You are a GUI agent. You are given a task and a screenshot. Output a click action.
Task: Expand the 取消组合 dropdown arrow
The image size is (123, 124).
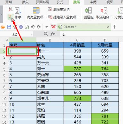111,17
